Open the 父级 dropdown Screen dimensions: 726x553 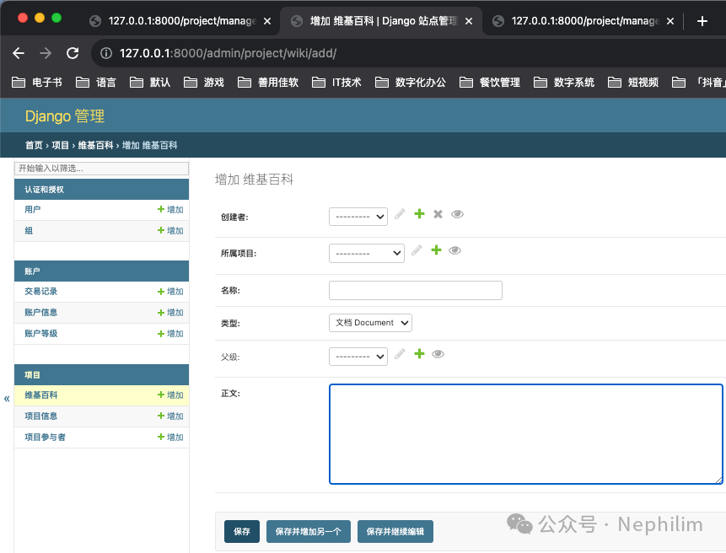(358, 356)
